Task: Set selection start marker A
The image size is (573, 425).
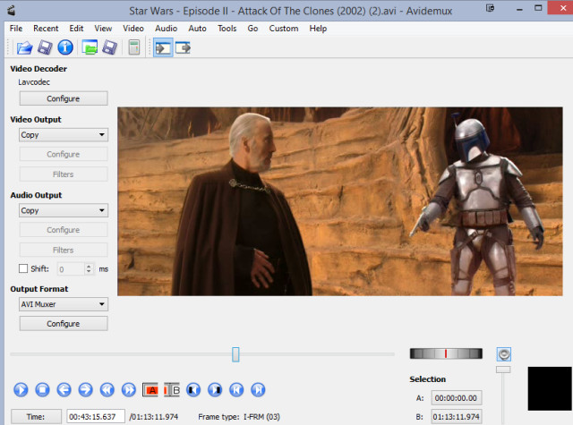Action: 151,389
